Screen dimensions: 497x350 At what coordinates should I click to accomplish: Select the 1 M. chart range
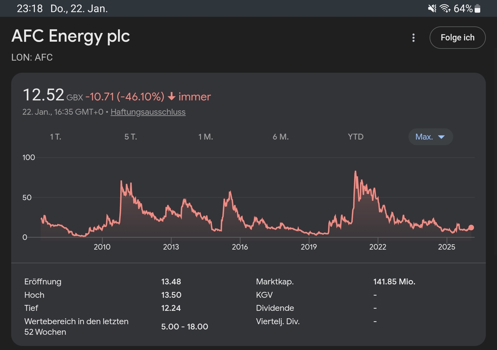point(206,137)
